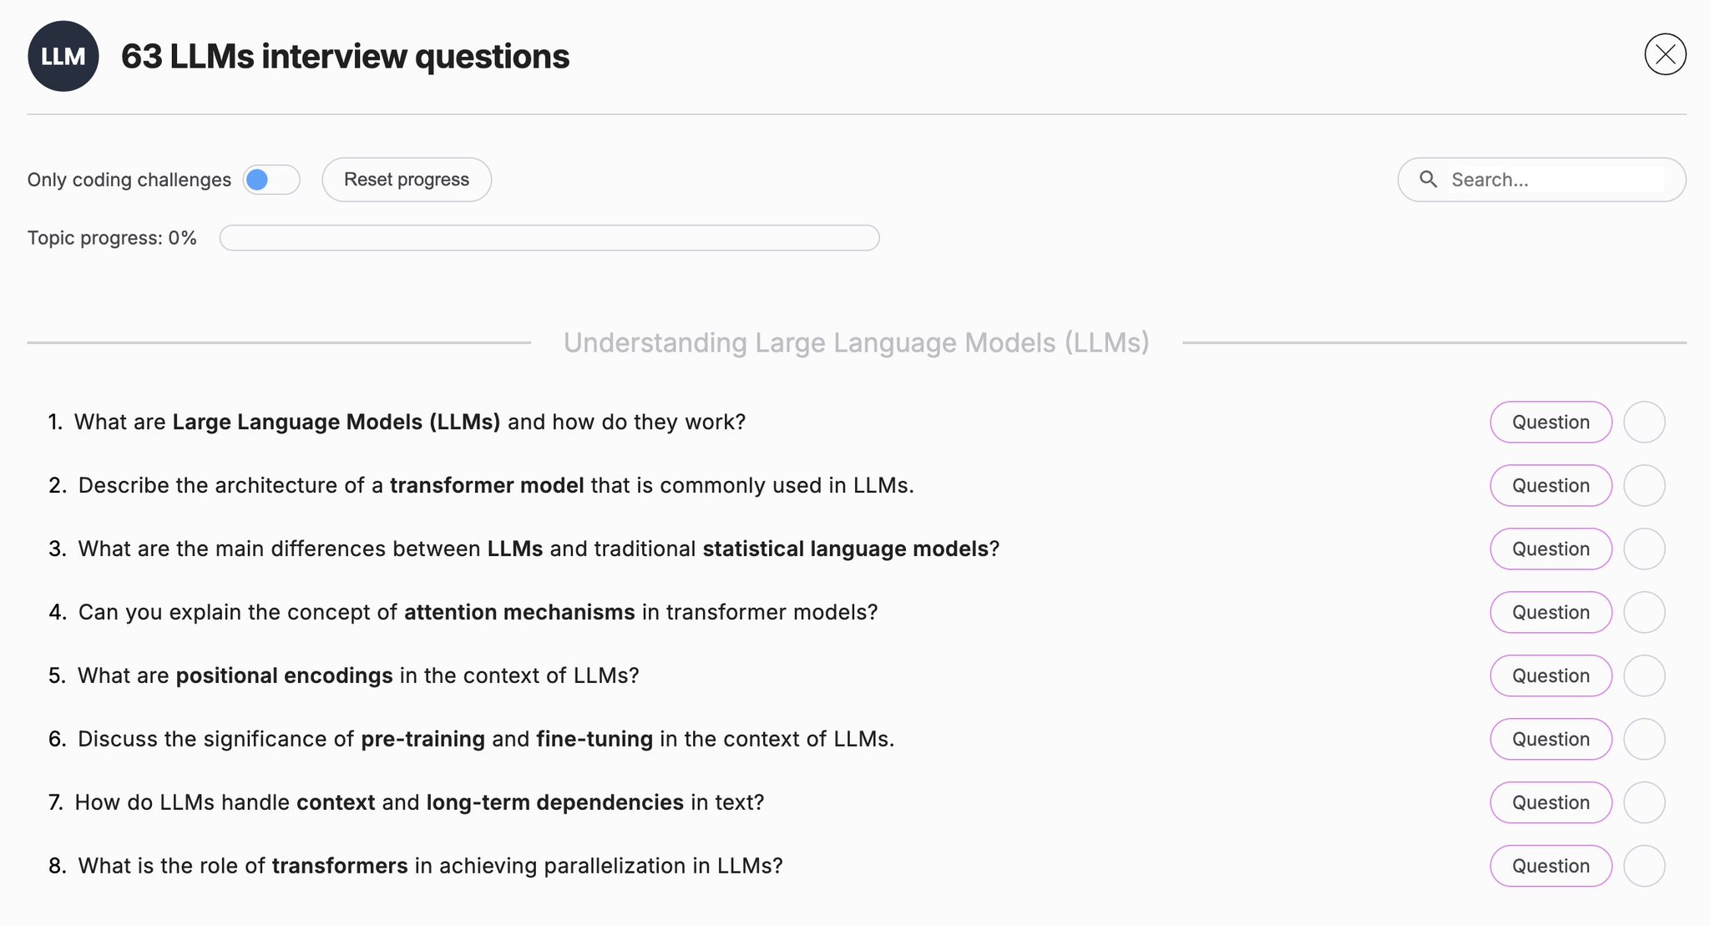Toggle Only coding challenges switch

pos(271,180)
